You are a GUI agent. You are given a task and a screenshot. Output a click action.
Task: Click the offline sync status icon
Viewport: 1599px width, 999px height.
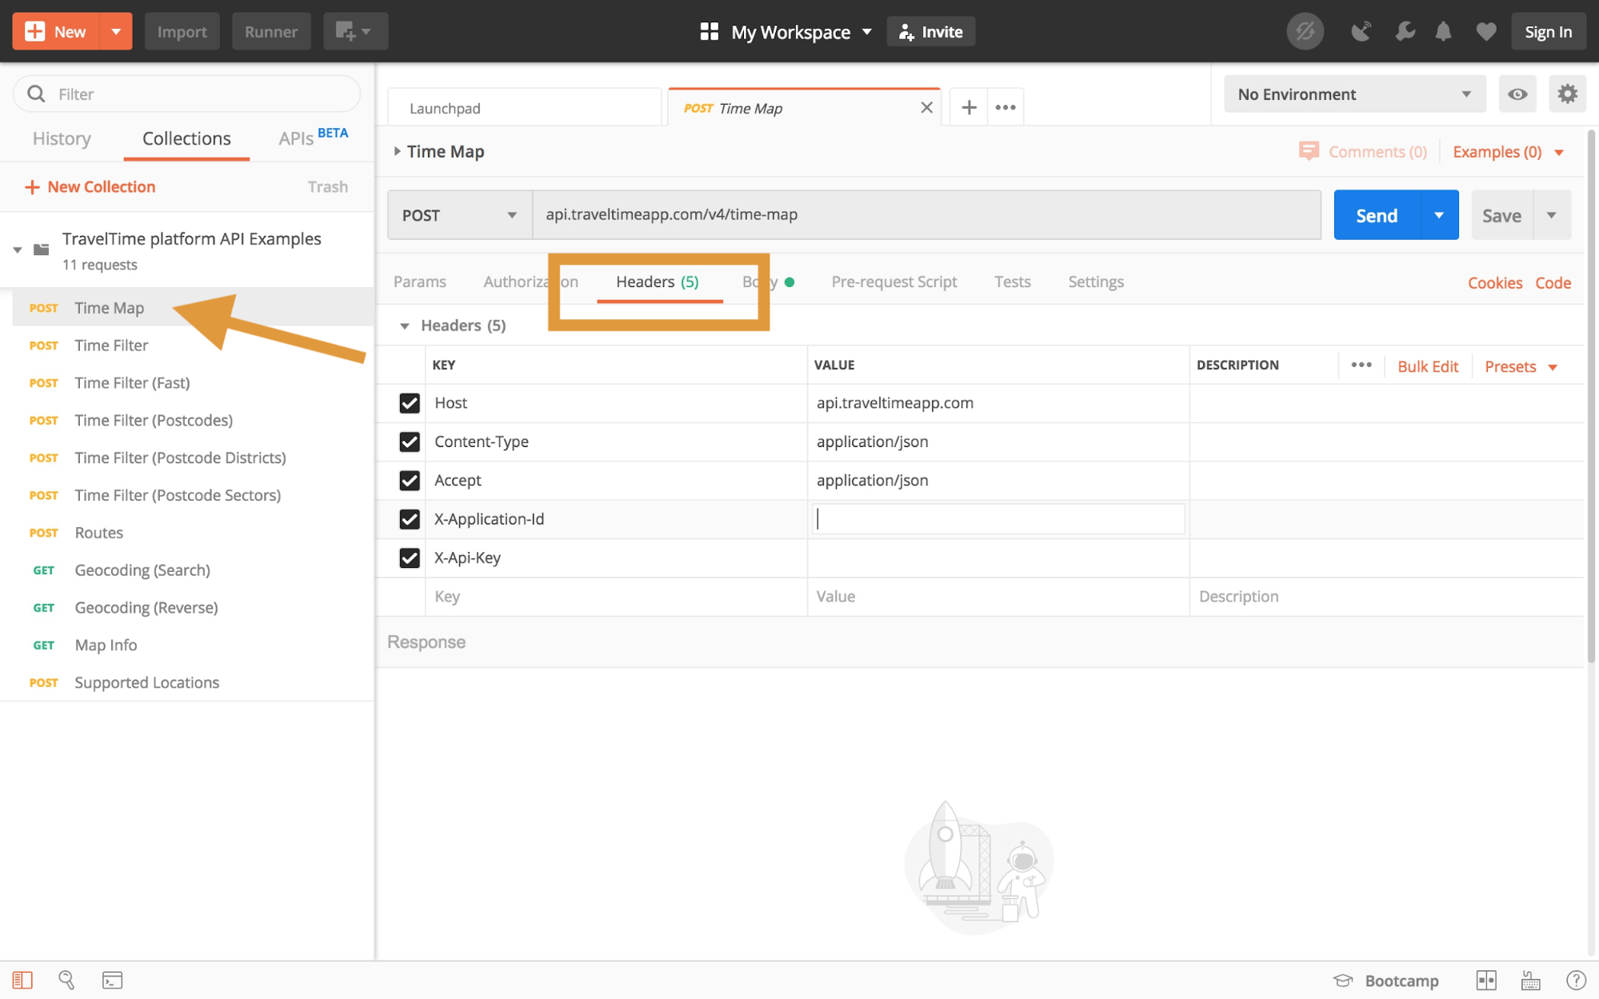tap(1305, 31)
